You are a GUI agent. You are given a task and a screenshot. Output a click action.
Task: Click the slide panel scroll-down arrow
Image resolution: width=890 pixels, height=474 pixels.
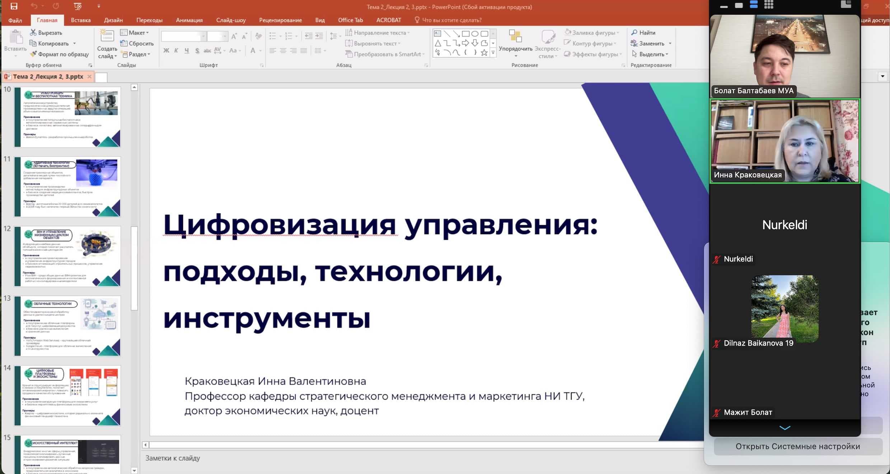point(134,470)
